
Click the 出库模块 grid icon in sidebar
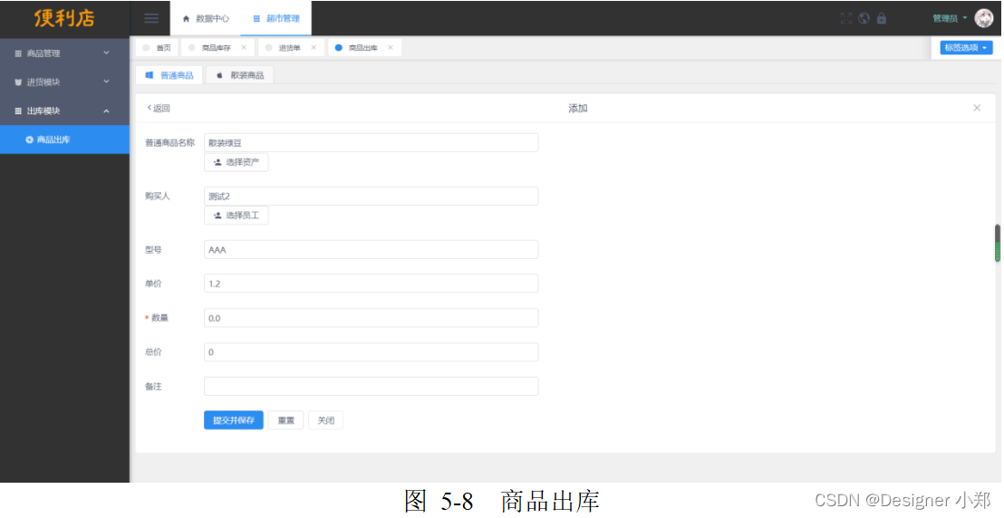pyautogui.click(x=18, y=110)
